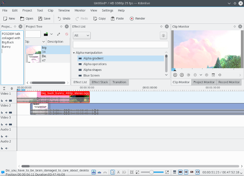Mute audio on the Video 2 track
The image size is (244, 176).
[x=6, y=112]
